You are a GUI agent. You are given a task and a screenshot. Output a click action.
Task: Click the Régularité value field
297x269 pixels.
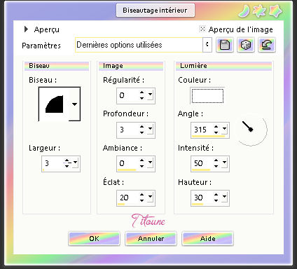click(127, 95)
